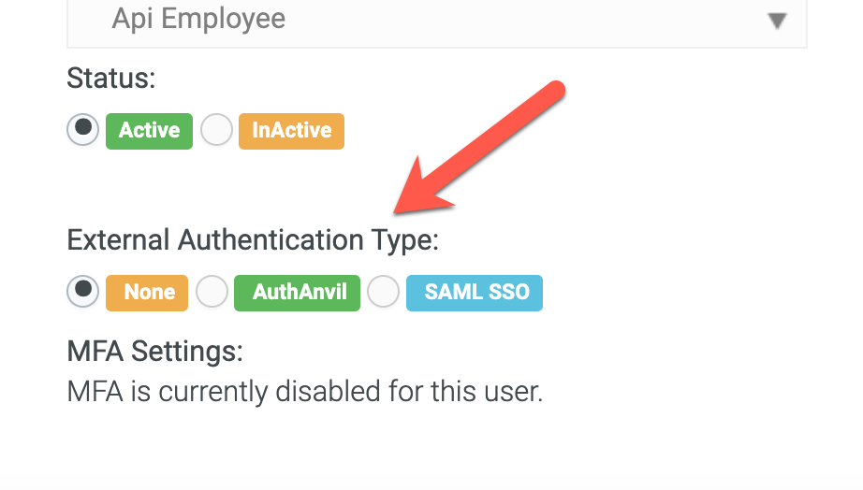
Task: Click the orange InActive badge
Action: point(291,131)
